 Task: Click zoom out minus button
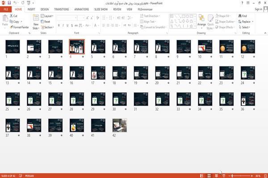[230, 176]
